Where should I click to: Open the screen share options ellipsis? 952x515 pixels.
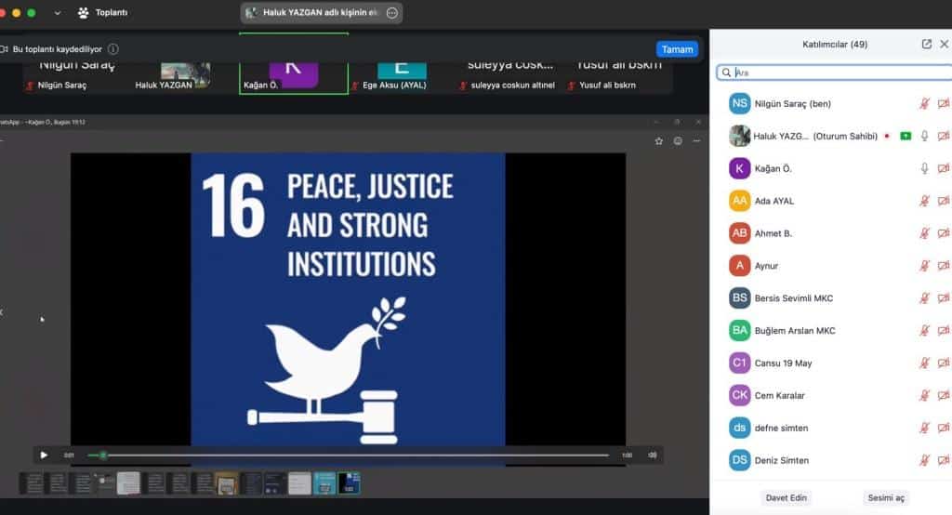(392, 13)
